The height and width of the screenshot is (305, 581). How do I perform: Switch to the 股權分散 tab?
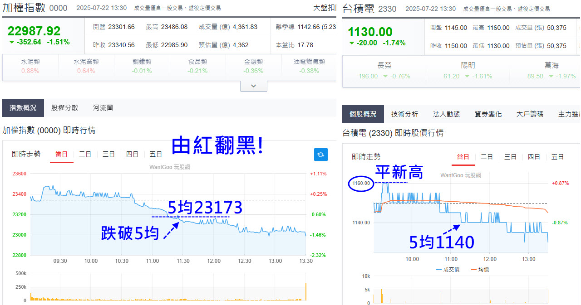point(64,108)
